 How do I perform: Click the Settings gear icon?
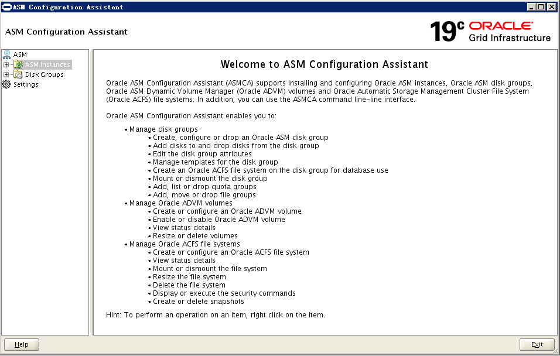click(6, 84)
